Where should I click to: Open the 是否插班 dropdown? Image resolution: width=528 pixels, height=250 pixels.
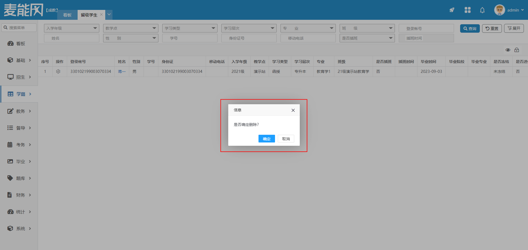367,38
